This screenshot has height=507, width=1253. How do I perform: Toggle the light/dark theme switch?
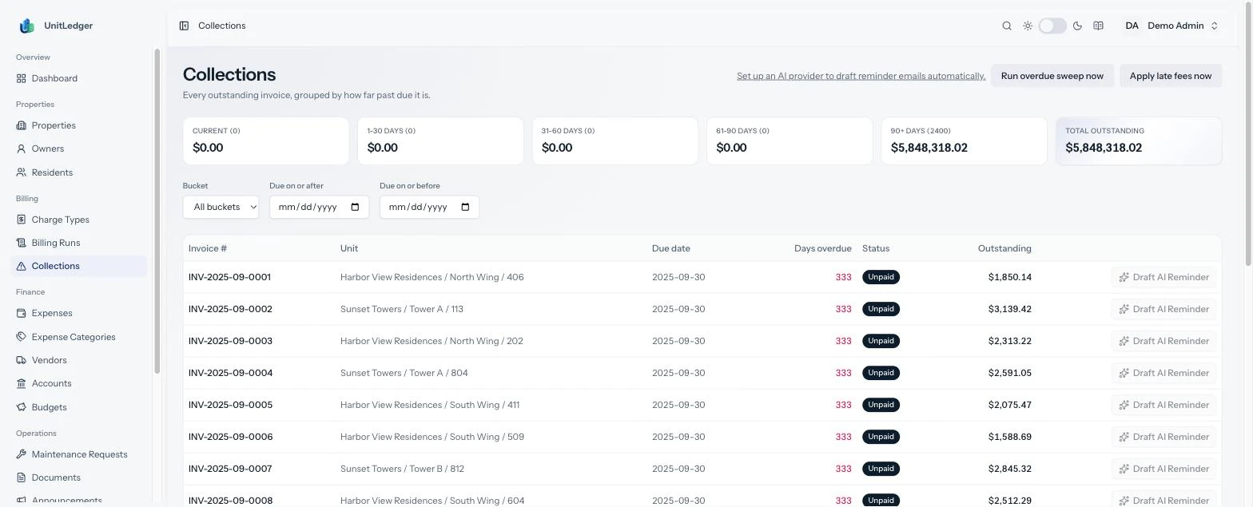[1052, 26]
